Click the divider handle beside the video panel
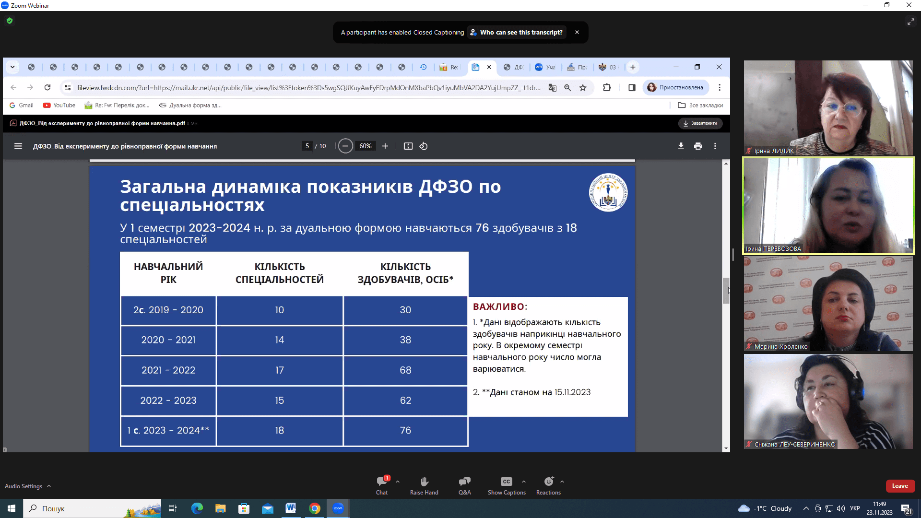921x518 pixels. (x=733, y=255)
